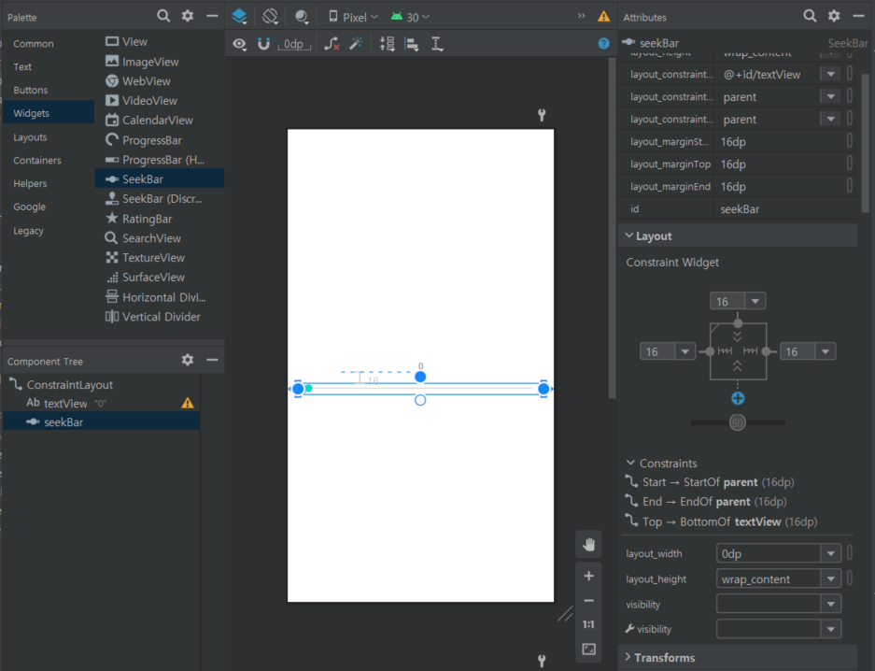Collapse the Layout section
This screenshot has height=671, width=875.
(x=628, y=236)
